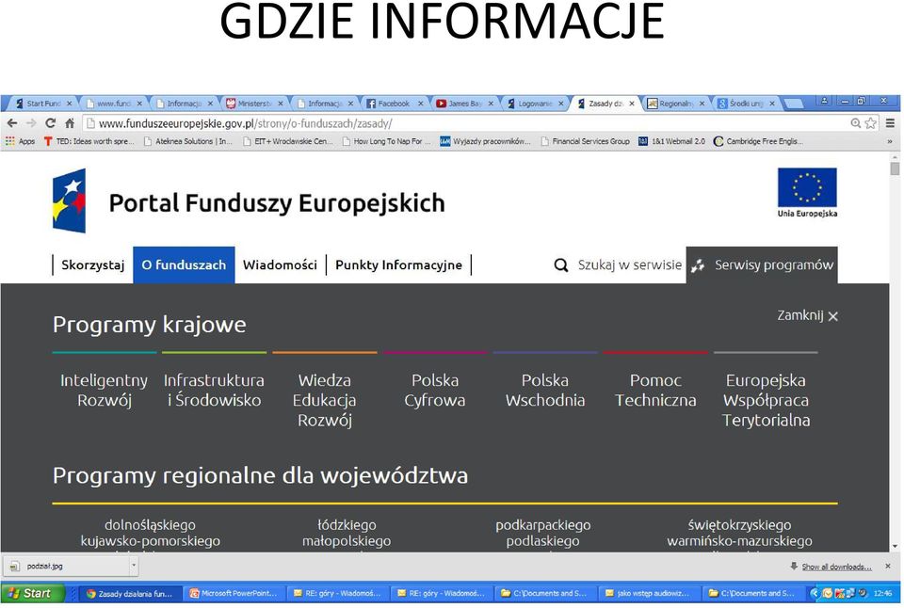Image resolution: width=904 pixels, height=608 pixels.
Task: Open Polska Cyfrowa program
Action: 435,391
